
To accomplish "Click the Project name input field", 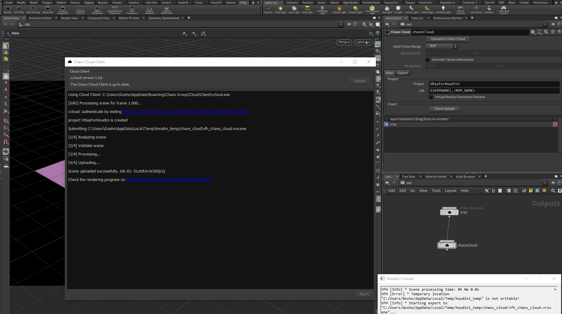I will point(494,84).
